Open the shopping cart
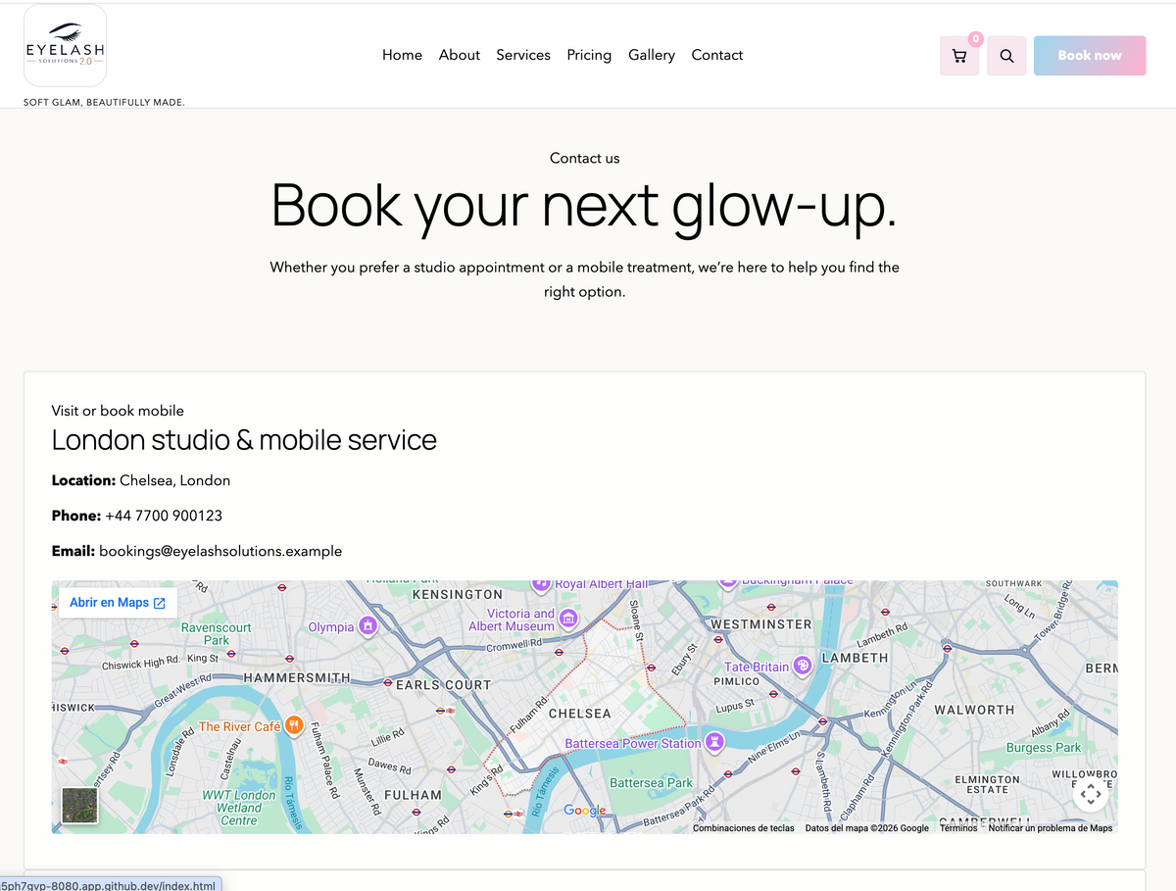This screenshot has height=891, width=1176. (958, 56)
